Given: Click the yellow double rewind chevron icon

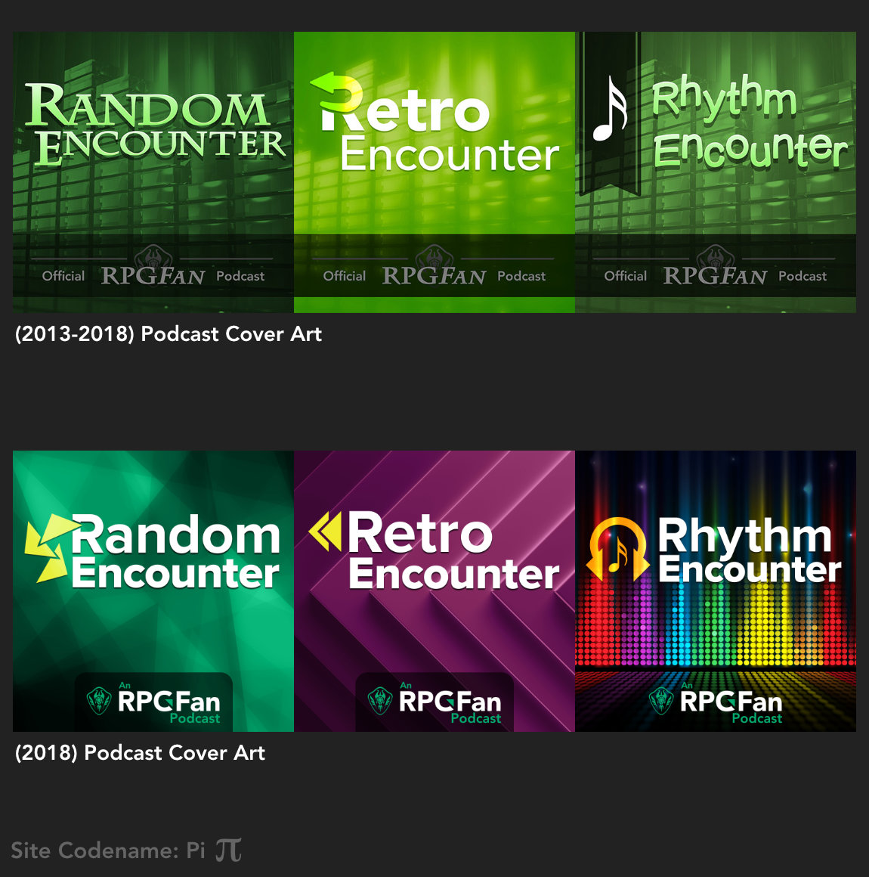Looking at the screenshot, I should [325, 531].
